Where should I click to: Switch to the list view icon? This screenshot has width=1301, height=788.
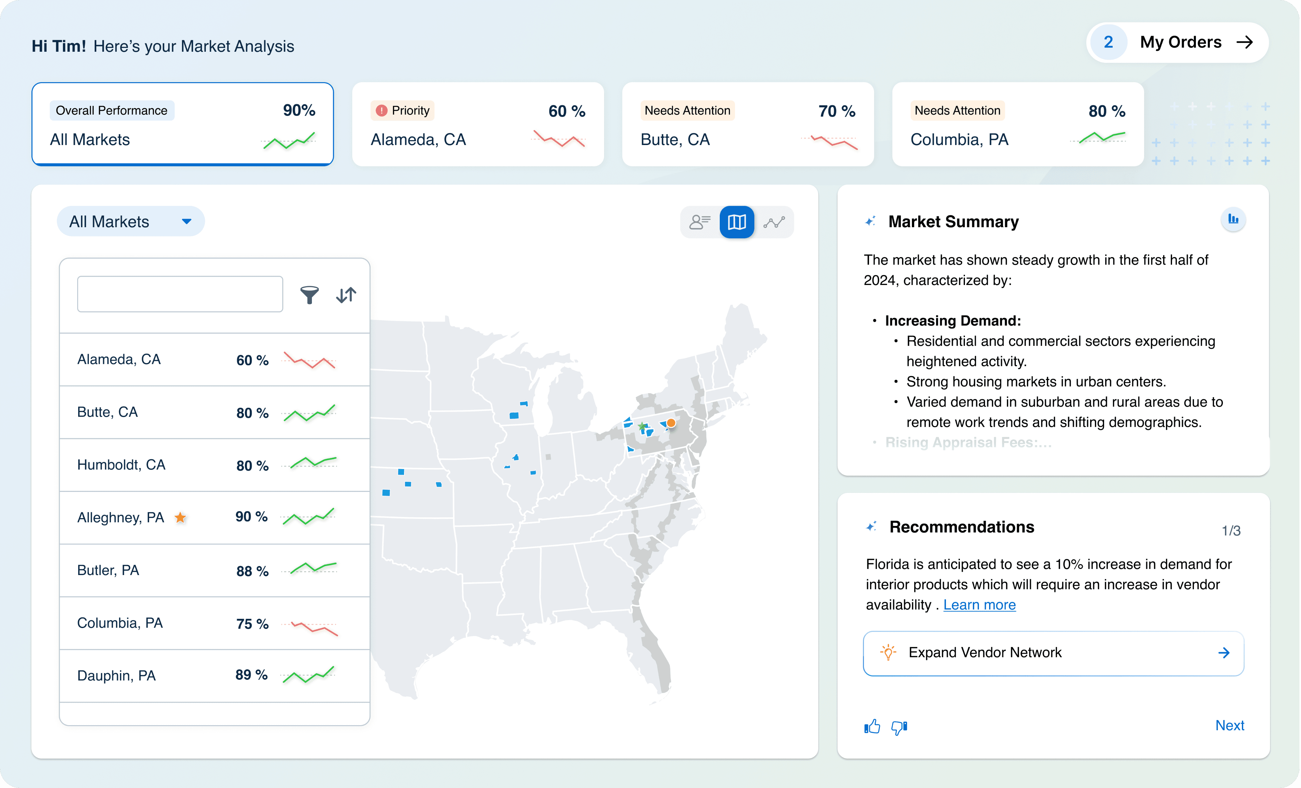pyautogui.click(x=700, y=222)
